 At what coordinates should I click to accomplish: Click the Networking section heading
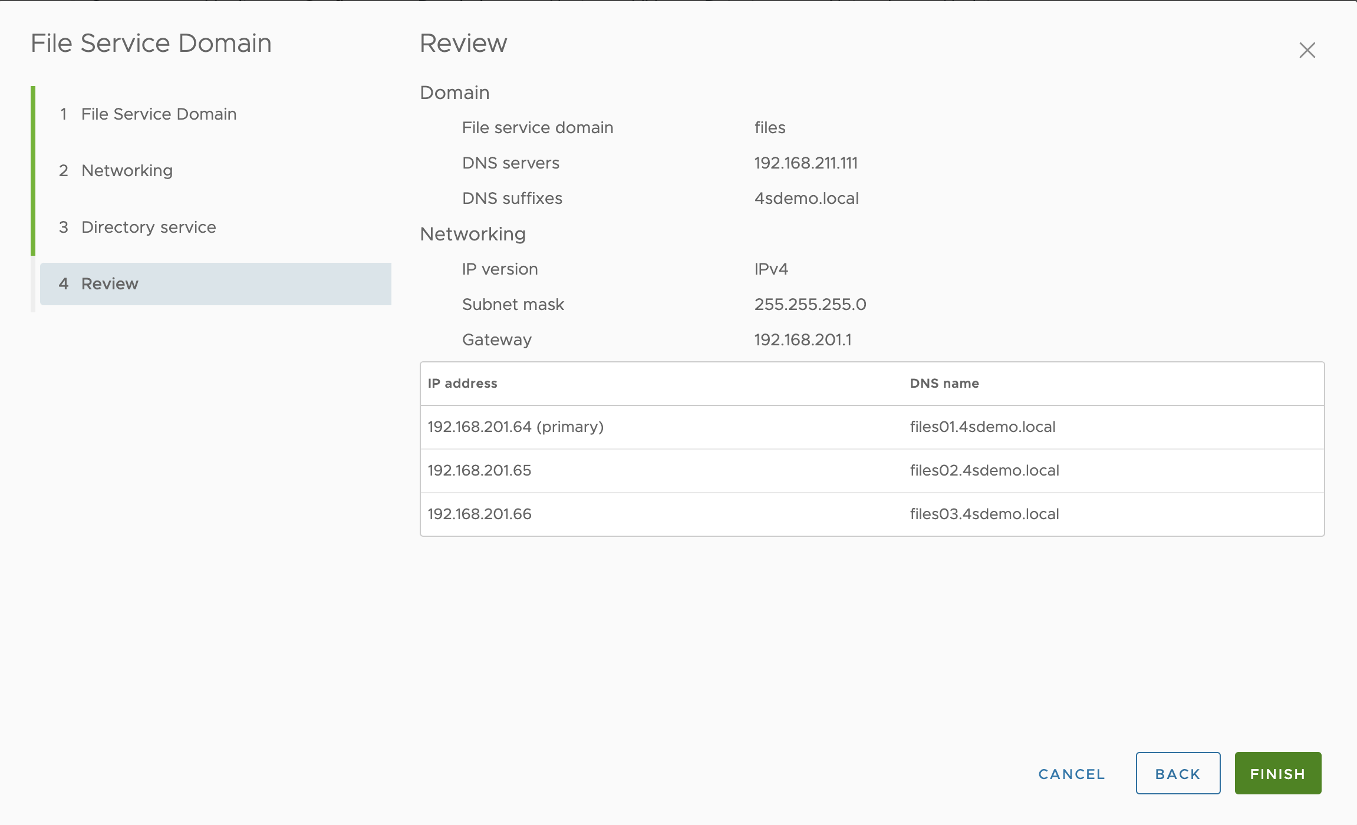pos(472,233)
